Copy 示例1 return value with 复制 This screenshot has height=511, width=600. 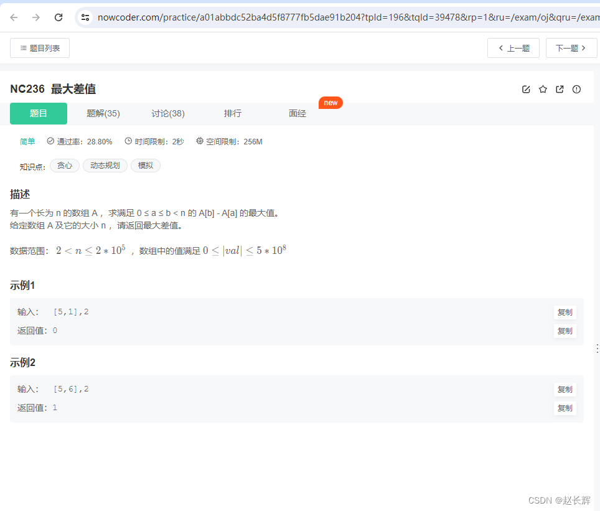565,331
